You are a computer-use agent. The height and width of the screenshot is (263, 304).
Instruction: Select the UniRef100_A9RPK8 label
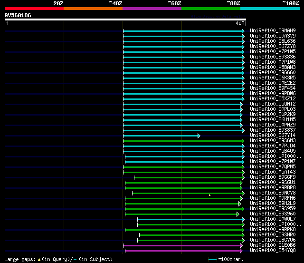click(x=273, y=230)
